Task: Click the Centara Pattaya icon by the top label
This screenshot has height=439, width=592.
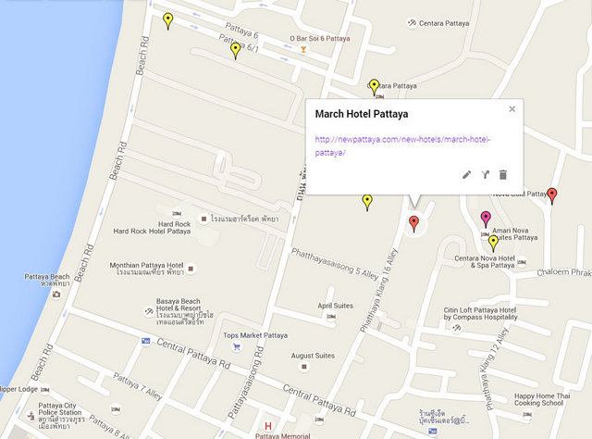Action: coord(412,22)
